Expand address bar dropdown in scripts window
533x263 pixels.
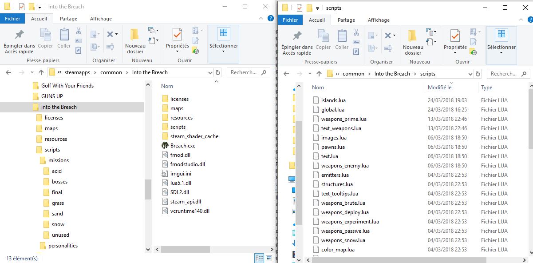(470, 74)
